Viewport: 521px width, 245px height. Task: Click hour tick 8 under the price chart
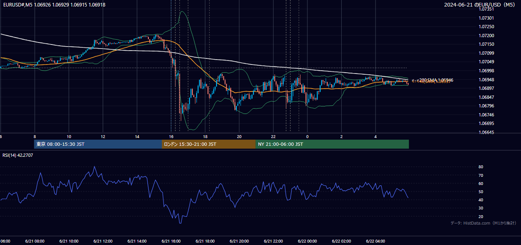pos(35,136)
